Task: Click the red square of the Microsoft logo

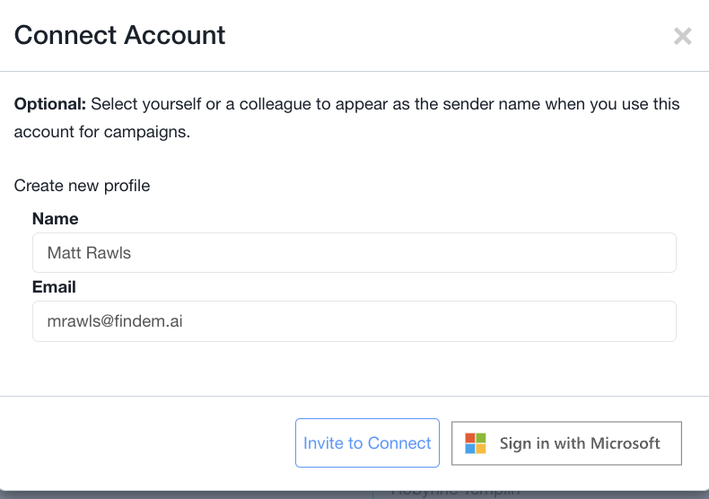Action: [x=470, y=438]
